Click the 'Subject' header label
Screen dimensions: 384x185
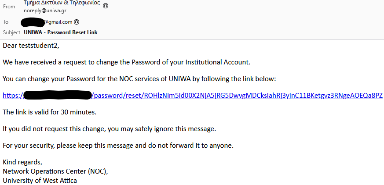tap(11, 32)
